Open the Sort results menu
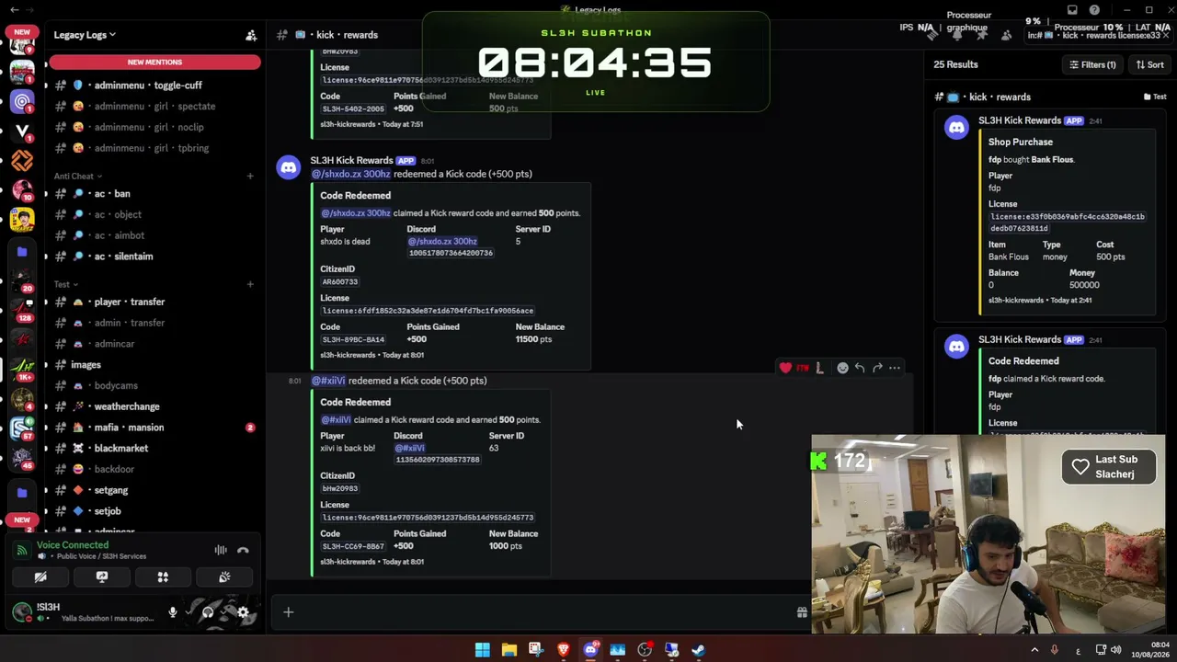Image resolution: width=1177 pixels, height=662 pixels. point(1149,64)
